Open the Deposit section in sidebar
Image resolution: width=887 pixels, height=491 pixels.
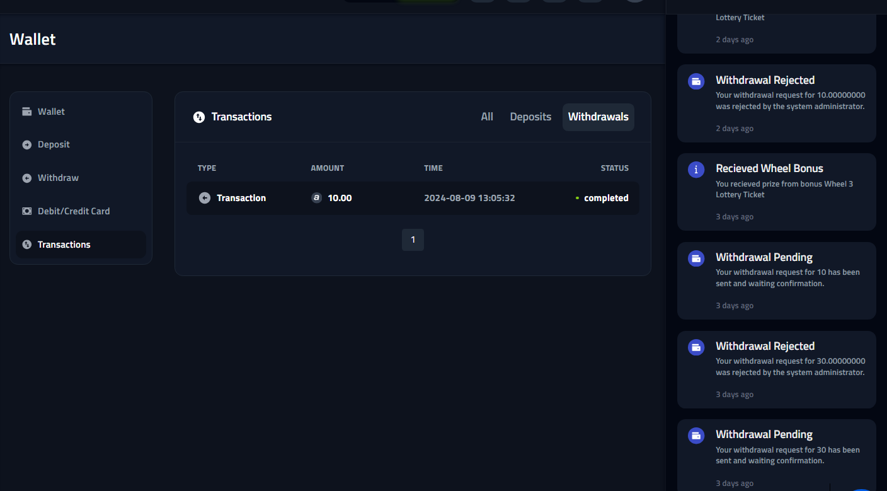pyautogui.click(x=54, y=144)
